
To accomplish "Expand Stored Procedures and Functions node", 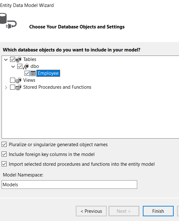I will [6, 87].
